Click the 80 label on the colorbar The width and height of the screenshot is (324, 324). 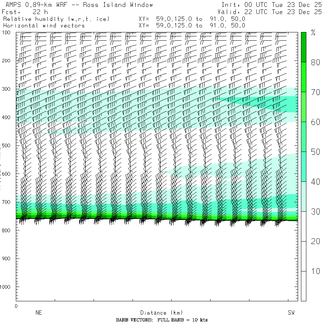point(315,62)
